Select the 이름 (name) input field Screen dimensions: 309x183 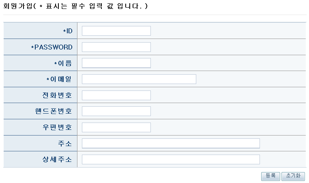pos(116,63)
